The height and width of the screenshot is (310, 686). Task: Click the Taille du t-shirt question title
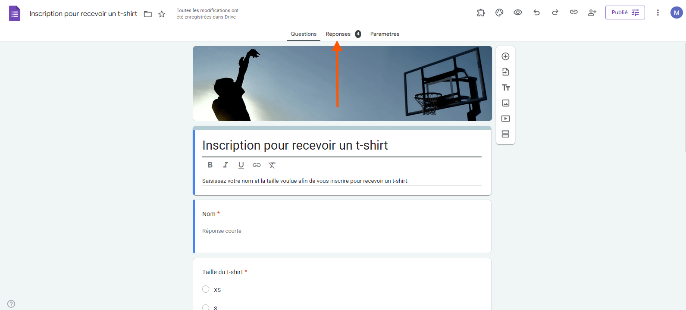(x=222, y=272)
